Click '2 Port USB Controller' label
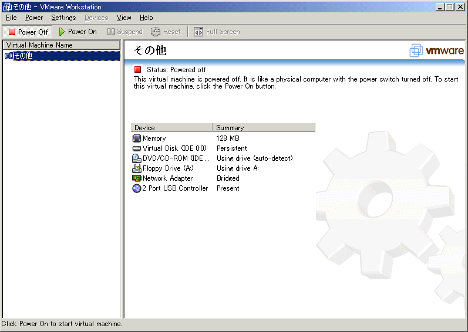This screenshot has height=332, width=468. (175, 188)
